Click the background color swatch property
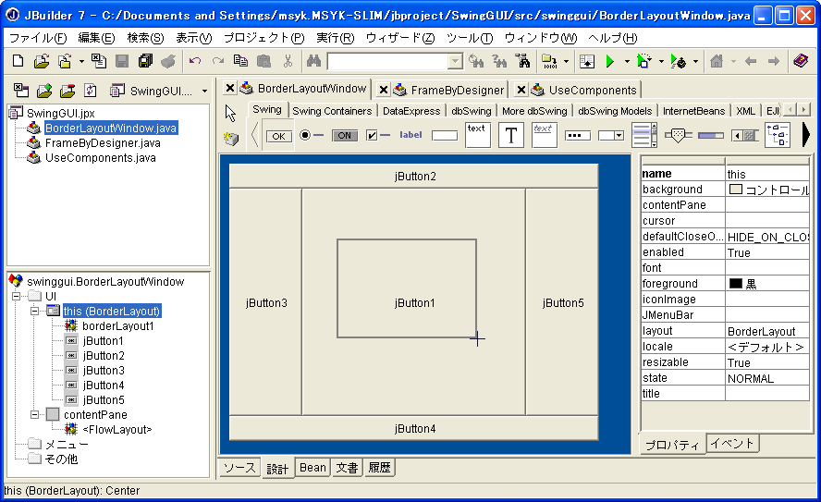This screenshot has width=821, height=502. (736, 190)
